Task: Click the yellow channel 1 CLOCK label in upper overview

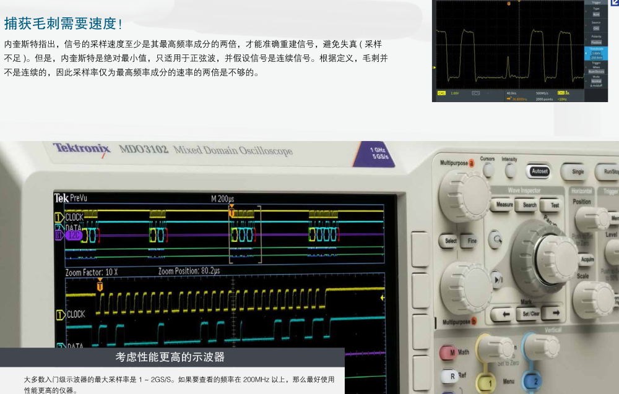Action: click(74, 217)
